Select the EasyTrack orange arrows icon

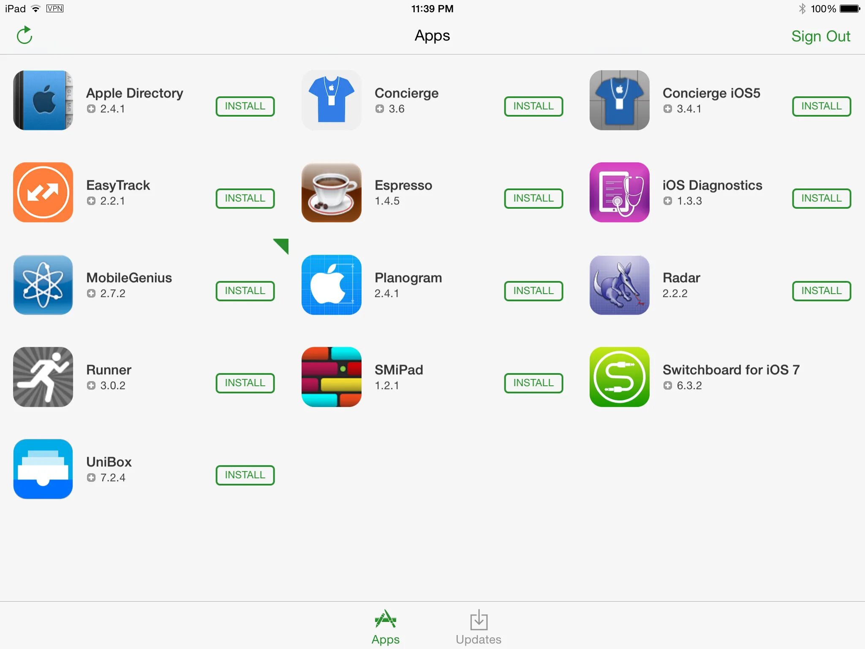tap(43, 192)
